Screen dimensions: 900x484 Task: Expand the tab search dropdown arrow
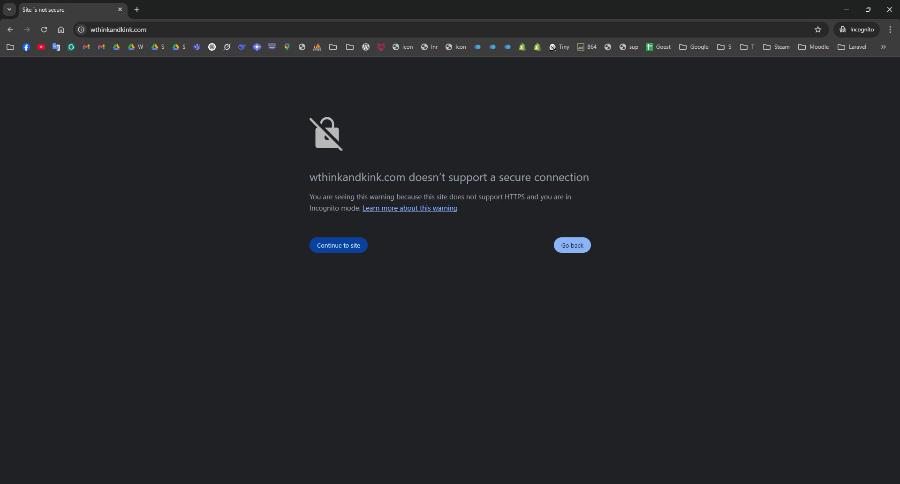9,9
